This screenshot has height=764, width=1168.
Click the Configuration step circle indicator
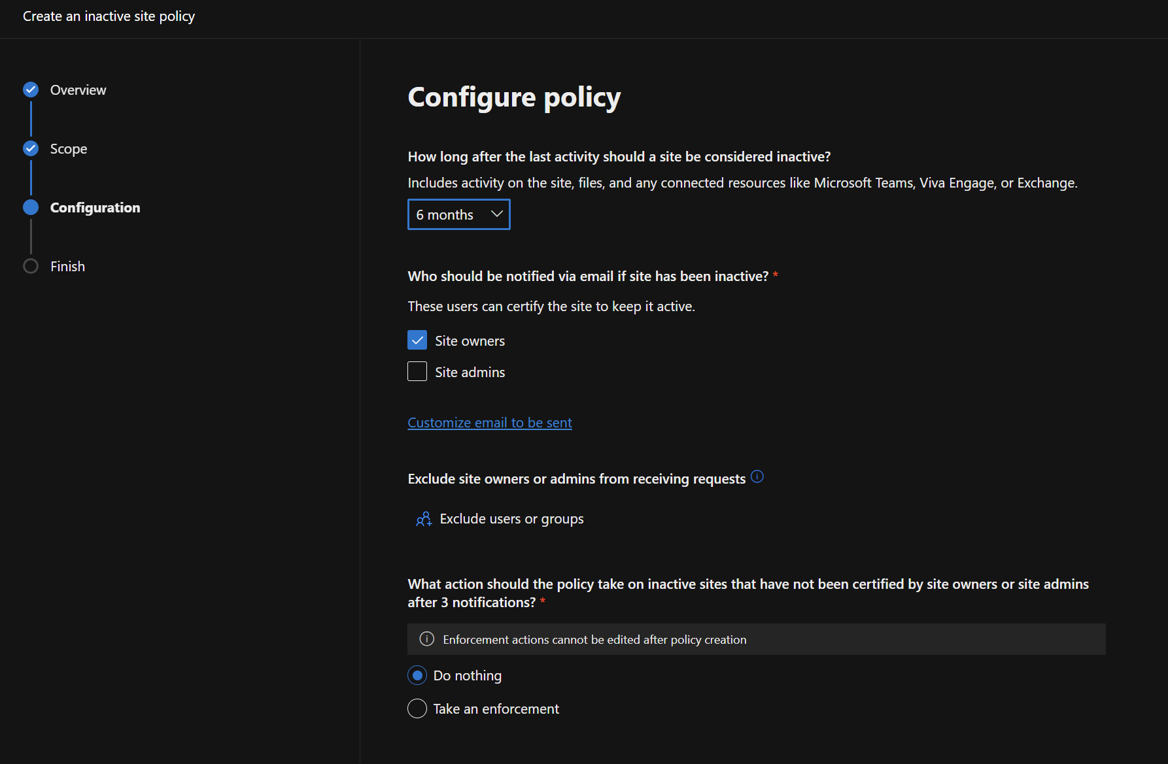(x=31, y=207)
